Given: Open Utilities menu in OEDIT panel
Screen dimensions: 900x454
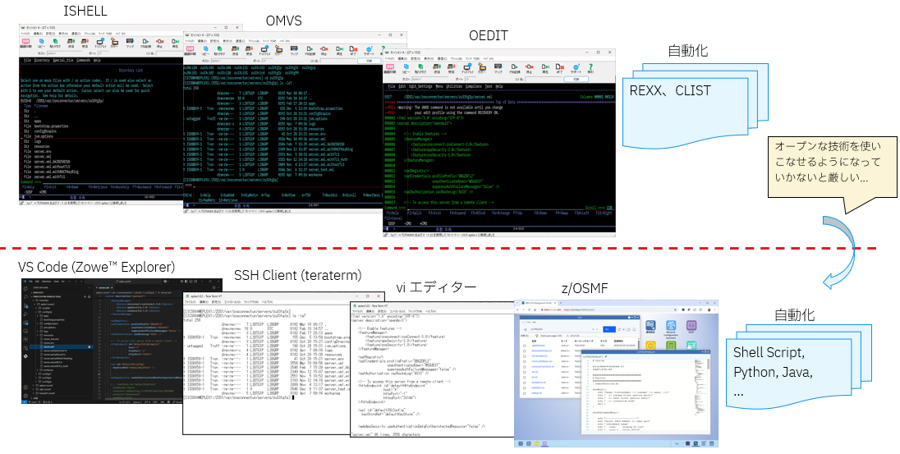Looking at the screenshot, I should click(x=454, y=86).
